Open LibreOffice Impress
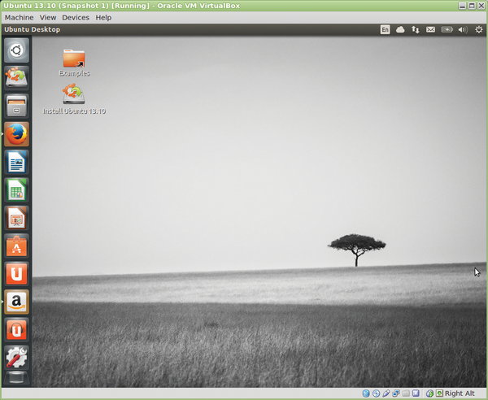This screenshot has width=488, height=400. [16, 218]
